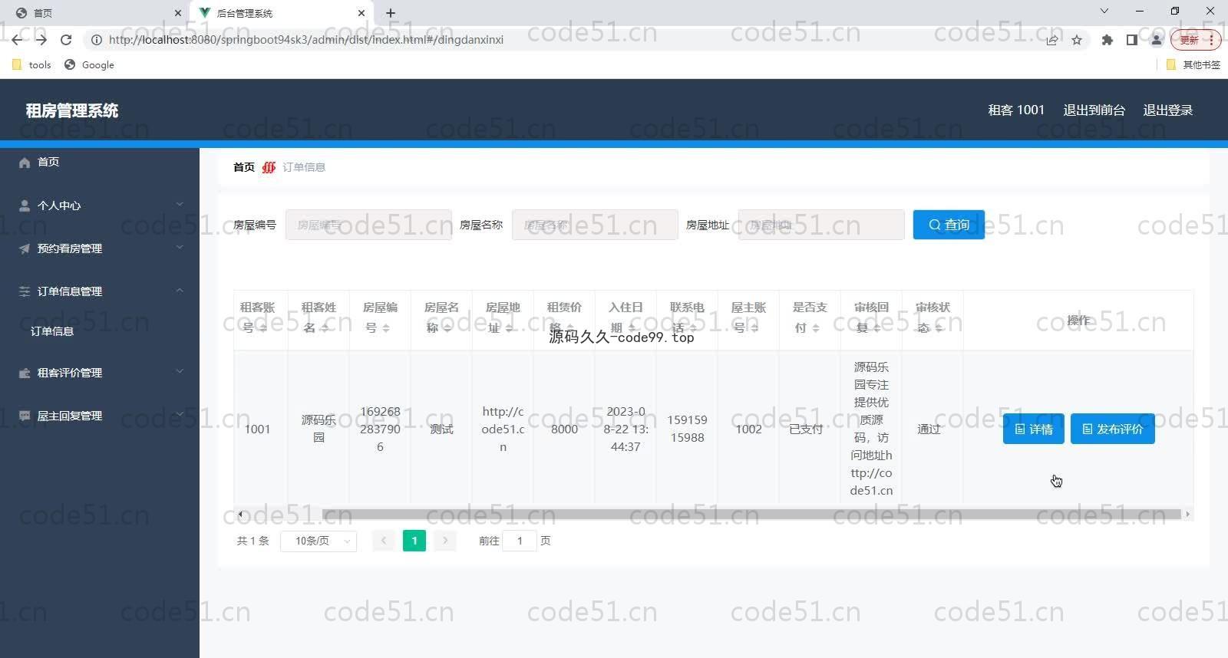
Task: Focus the 房屋编号 search field
Action: (x=368, y=225)
